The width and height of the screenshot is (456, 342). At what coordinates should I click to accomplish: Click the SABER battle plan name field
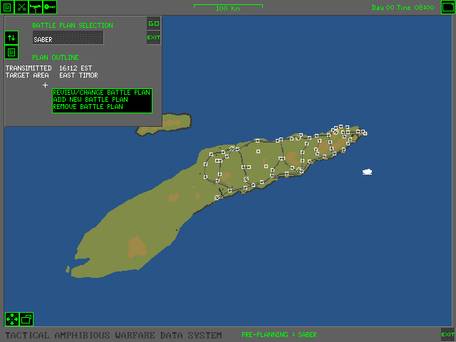pos(68,38)
